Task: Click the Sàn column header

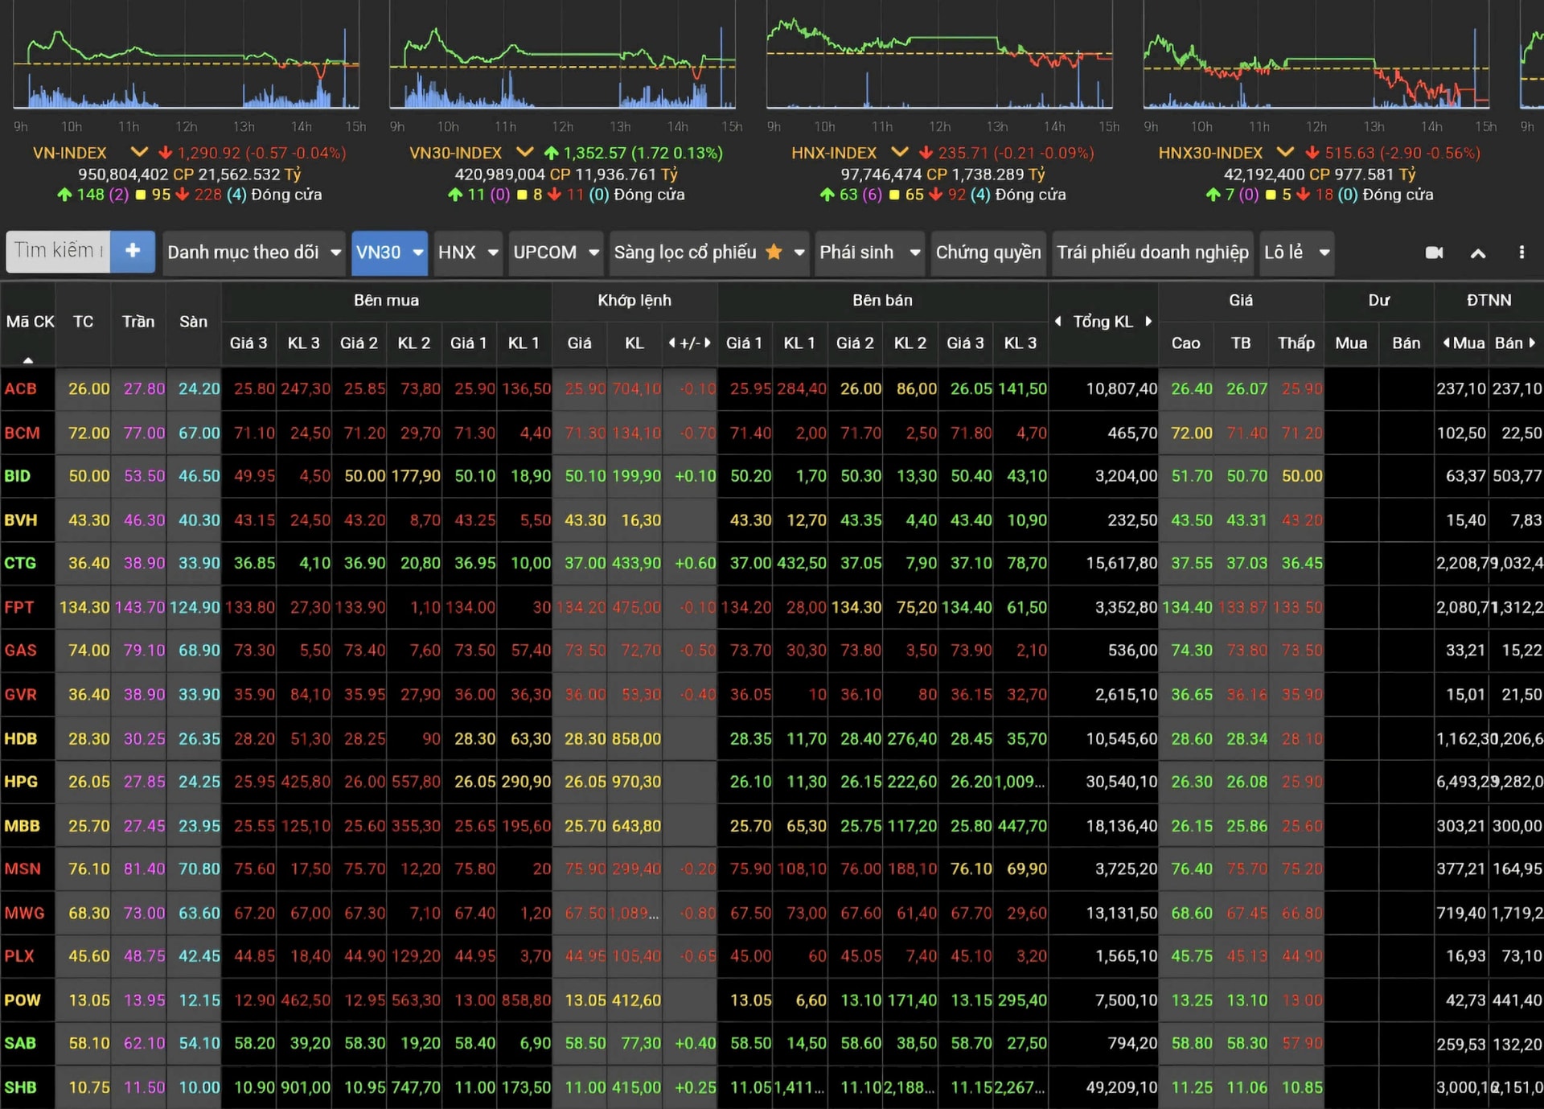Action: [194, 322]
